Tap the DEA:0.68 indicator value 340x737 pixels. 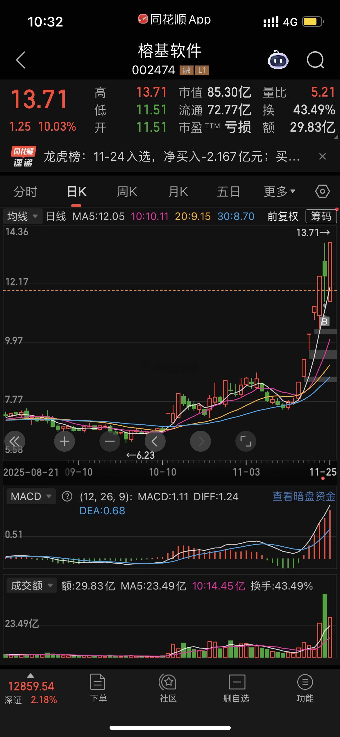[102, 511]
